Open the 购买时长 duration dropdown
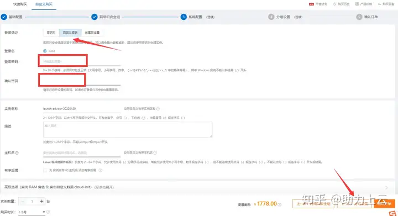398x216 pixels. (x=32, y=212)
